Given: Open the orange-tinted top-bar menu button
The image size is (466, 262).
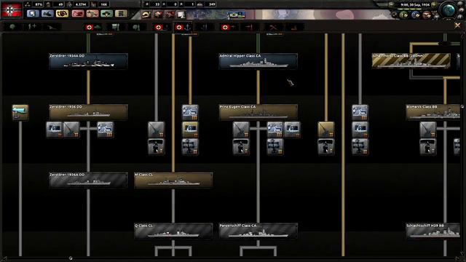Looking at the screenshot, I should pyautogui.click(x=92, y=14).
